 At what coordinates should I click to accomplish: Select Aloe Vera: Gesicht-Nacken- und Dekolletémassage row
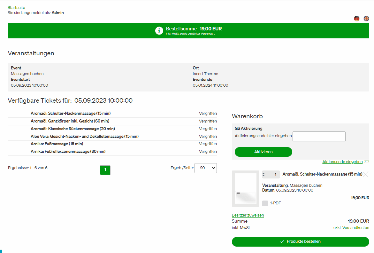(112, 136)
